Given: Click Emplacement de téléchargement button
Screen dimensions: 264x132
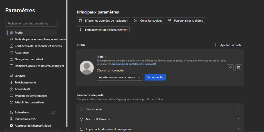Looking at the screenshot, I should (103, 30).
